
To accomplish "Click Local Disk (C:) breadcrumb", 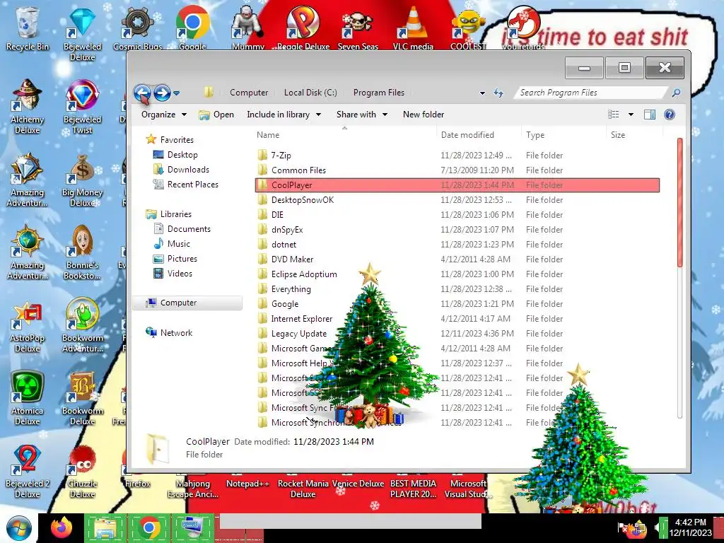I will [310, 93].
